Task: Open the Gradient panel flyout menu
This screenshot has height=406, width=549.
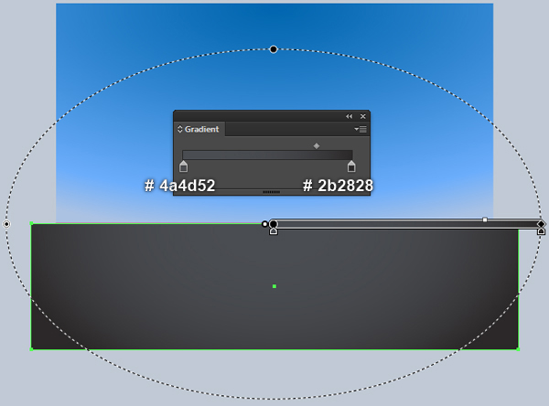Action: [x=361, y=130]
